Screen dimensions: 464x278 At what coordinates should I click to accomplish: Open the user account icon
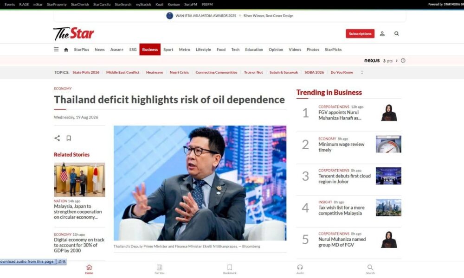382,34
